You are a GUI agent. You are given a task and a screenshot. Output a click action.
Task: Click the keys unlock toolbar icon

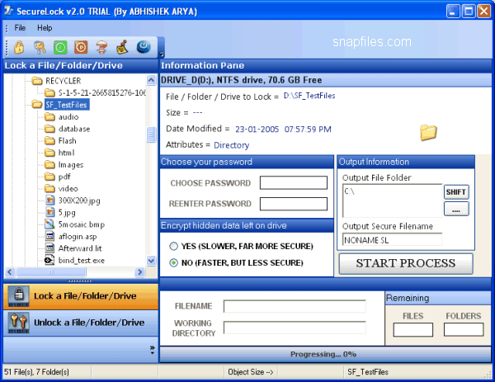coord(40,47)
